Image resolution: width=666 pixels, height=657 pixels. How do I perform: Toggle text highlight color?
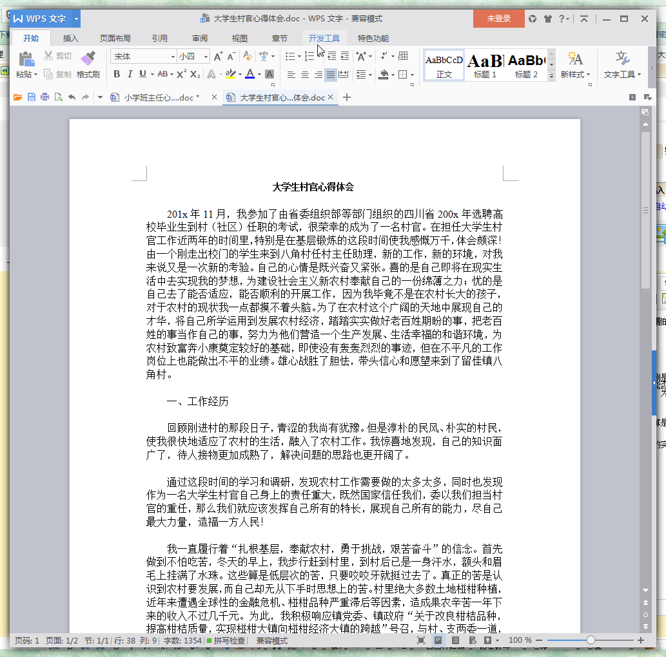click(231, 74)
